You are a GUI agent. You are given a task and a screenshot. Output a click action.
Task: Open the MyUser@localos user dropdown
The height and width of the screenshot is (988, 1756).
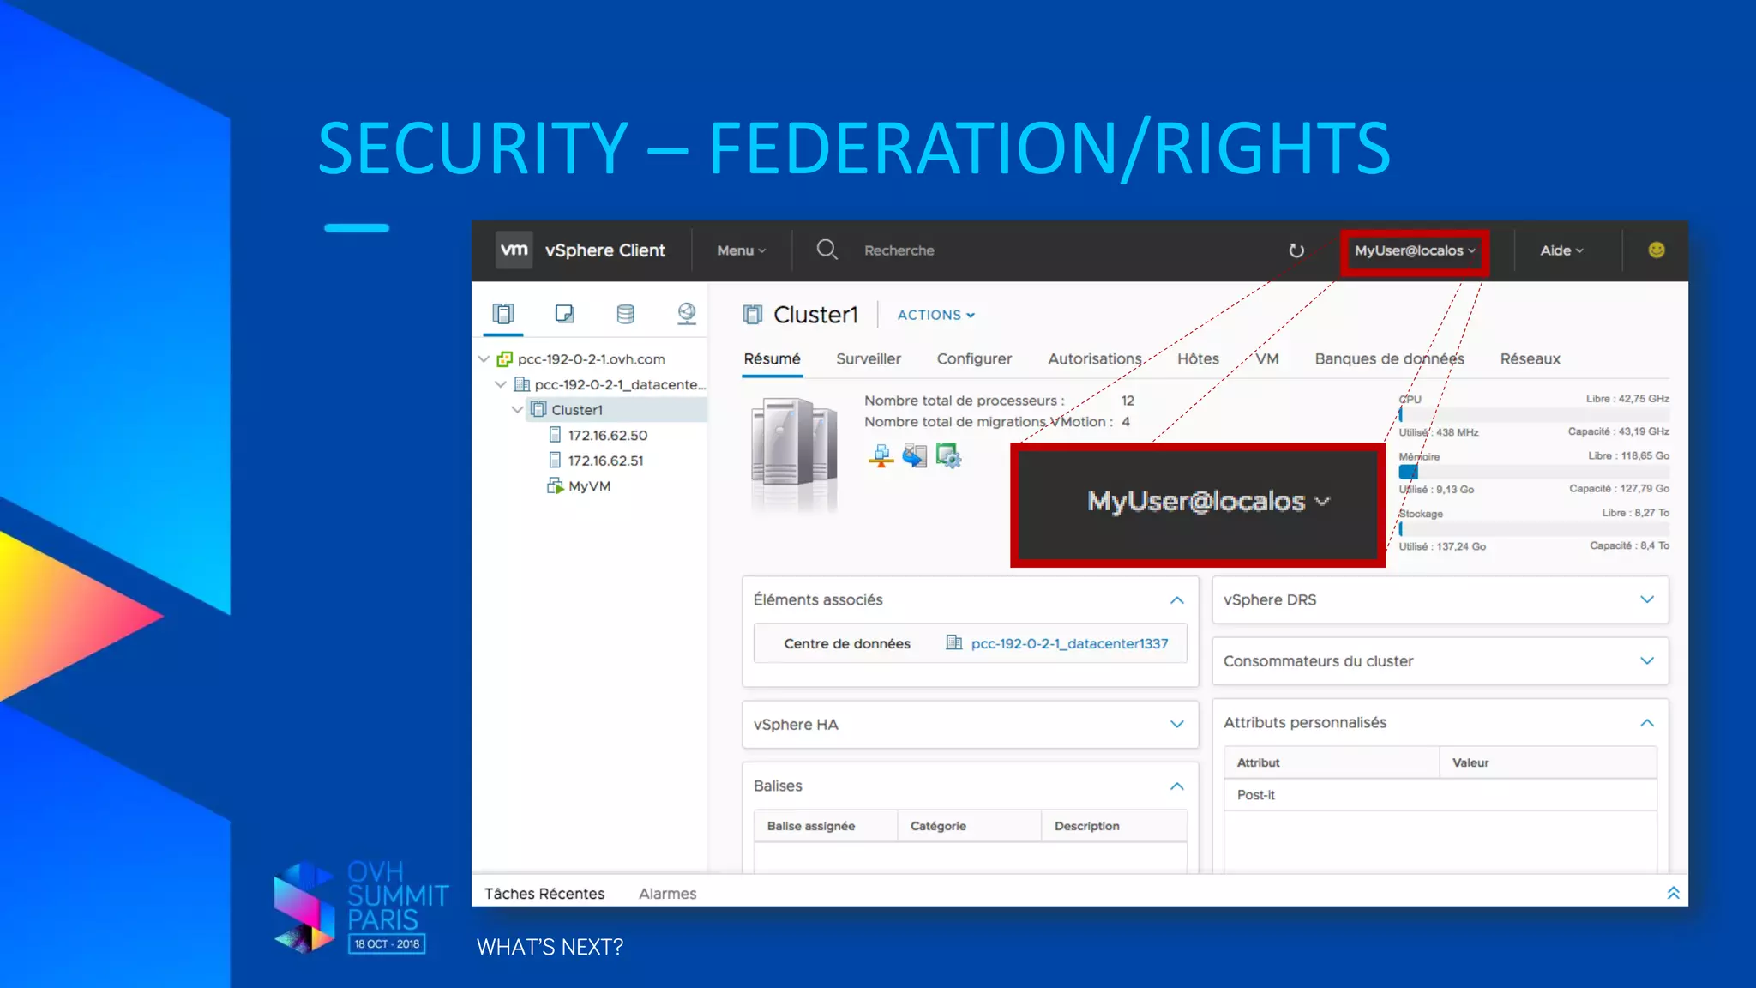[1415, 250]
